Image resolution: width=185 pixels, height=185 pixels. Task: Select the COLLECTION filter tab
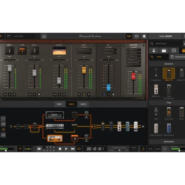177,57
